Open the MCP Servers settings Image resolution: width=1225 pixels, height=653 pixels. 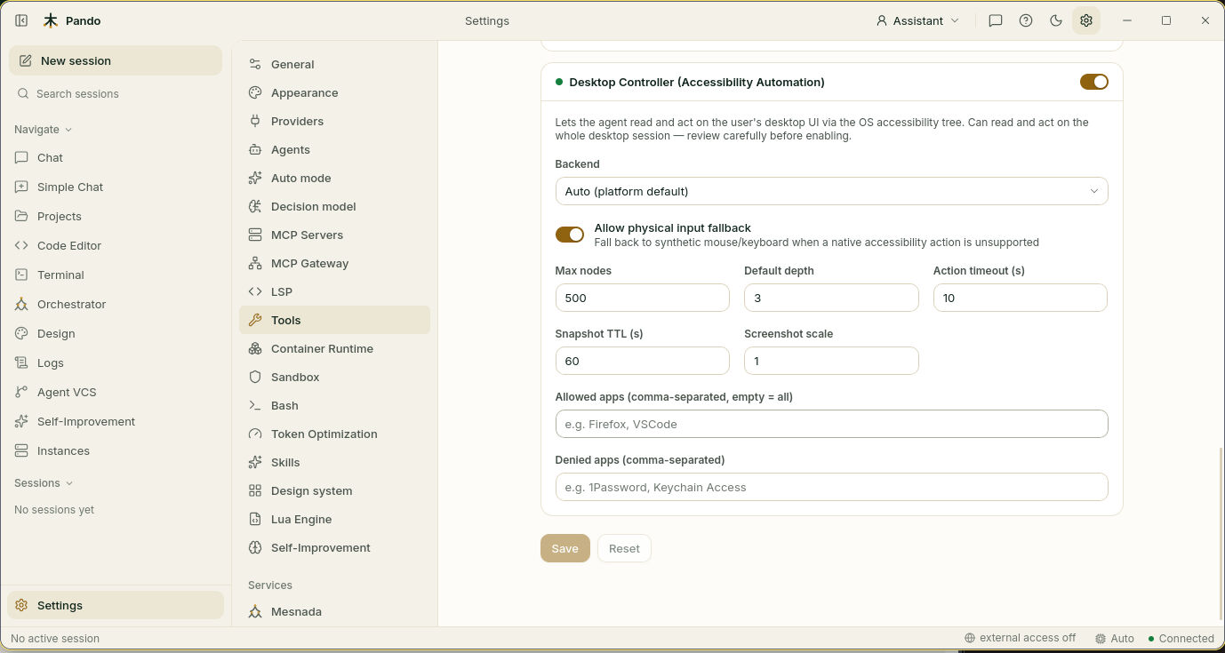coord(334,235)
